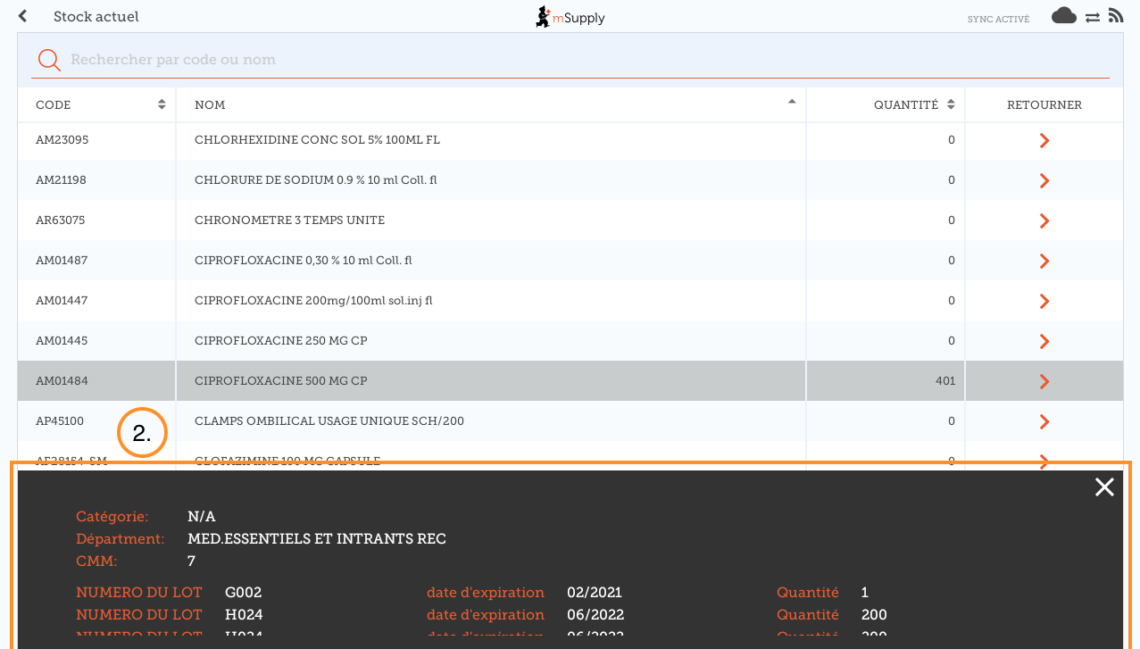Select row with code AM01447
The height and width of the screenshot is (649, 1140).
pyautogui.click(x=96, y=301)
